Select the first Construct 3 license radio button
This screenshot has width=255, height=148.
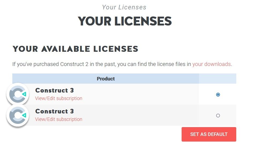(x=218, y=95)
